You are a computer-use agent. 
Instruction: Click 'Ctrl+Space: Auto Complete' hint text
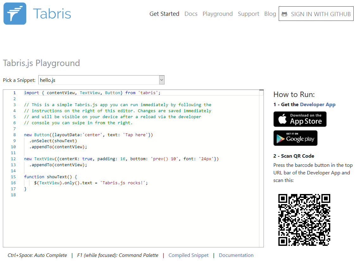37,255
